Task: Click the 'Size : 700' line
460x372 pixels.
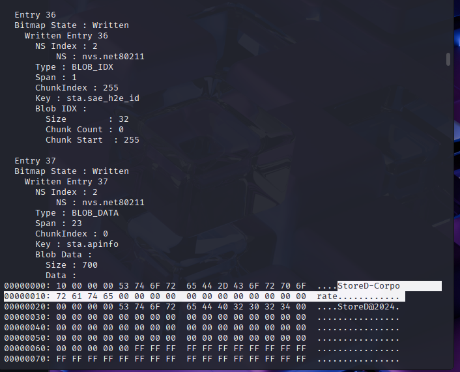Action: pos(72,265)
